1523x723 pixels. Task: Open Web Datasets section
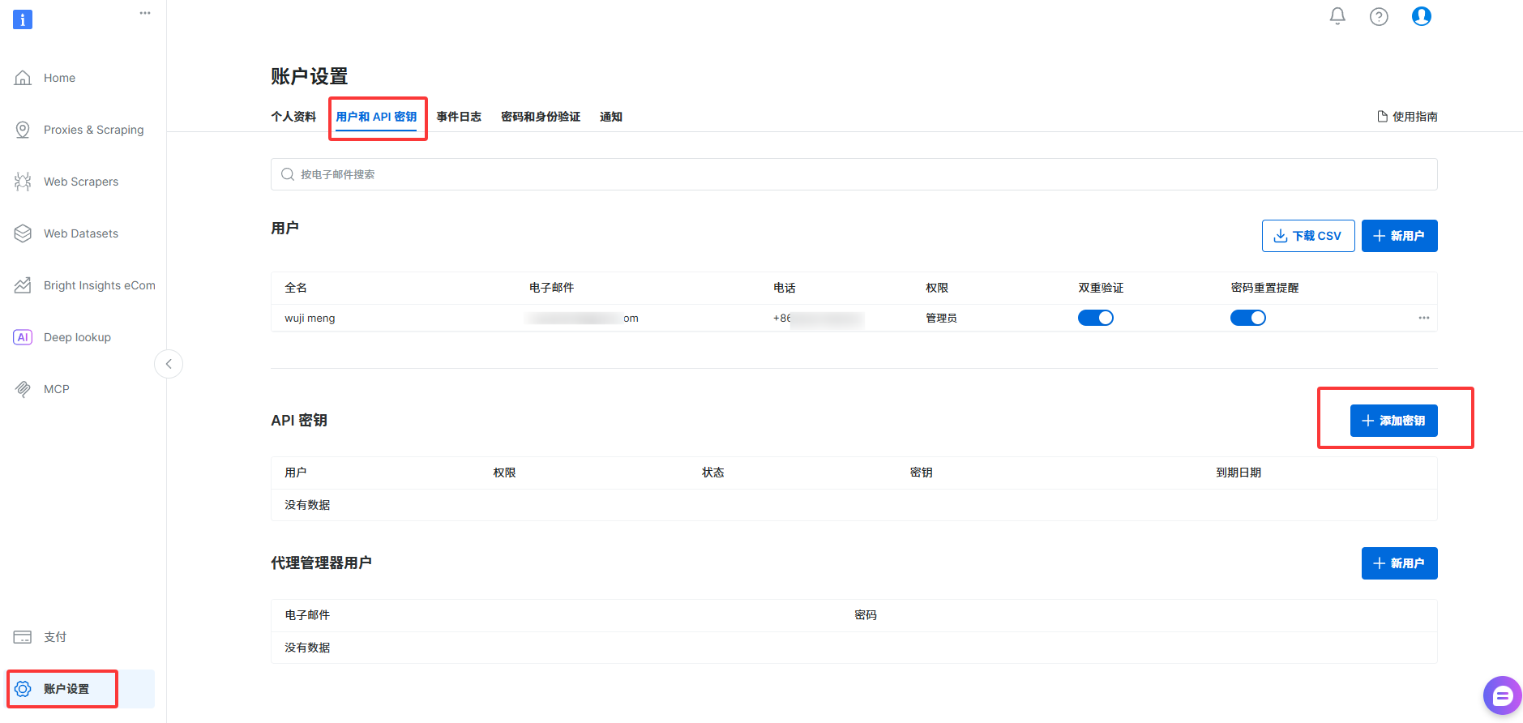[81, 233]
